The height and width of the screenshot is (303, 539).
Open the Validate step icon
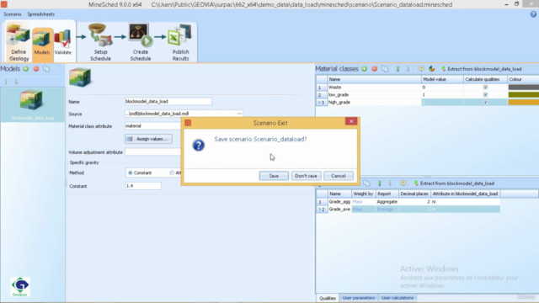click(62, 43)
